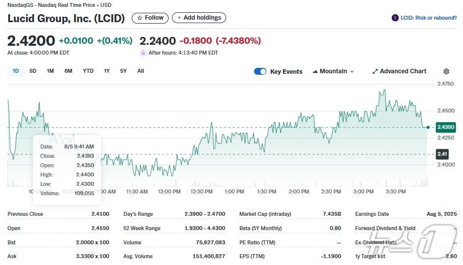Click the after-hours moon icon
The image size is (463, 265).
coord(143,53)
